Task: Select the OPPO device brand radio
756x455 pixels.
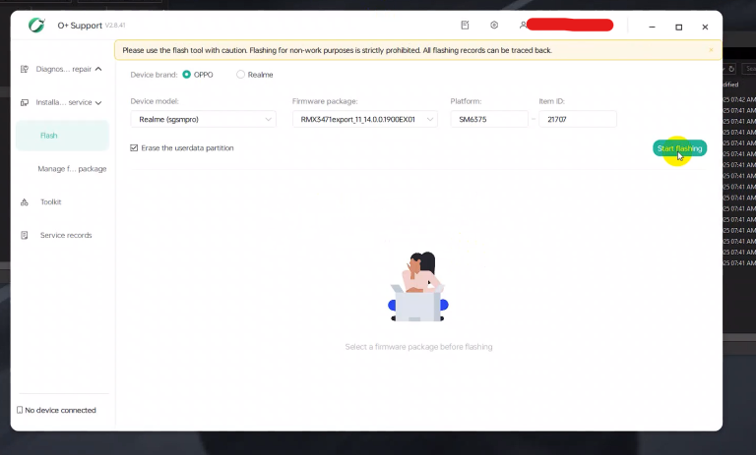Action: [x=187, y=75]
